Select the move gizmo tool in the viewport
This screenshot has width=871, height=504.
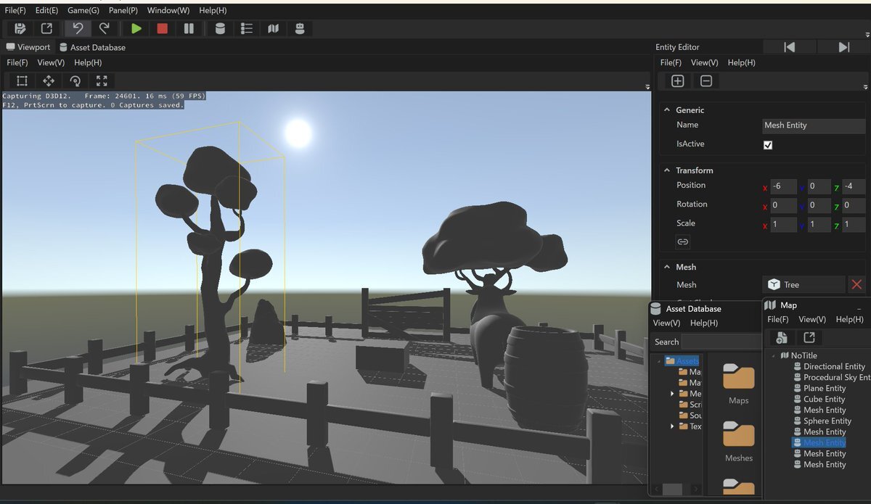coord(49,80)
